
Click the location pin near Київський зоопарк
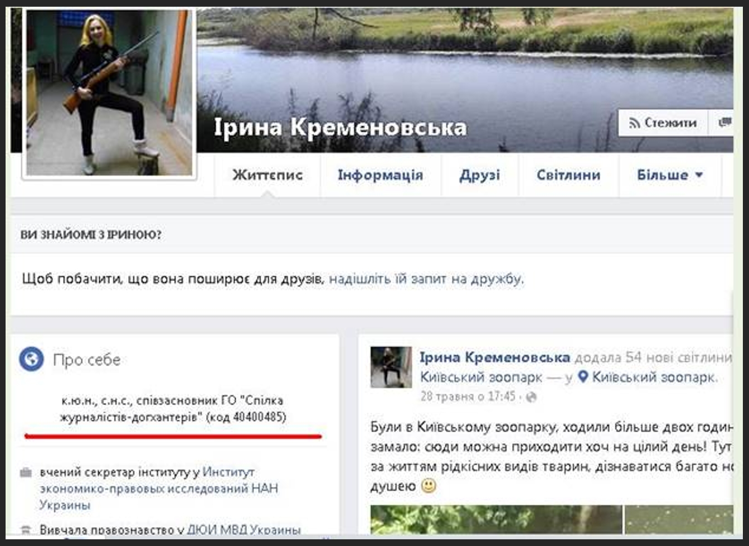coord(583,377)
